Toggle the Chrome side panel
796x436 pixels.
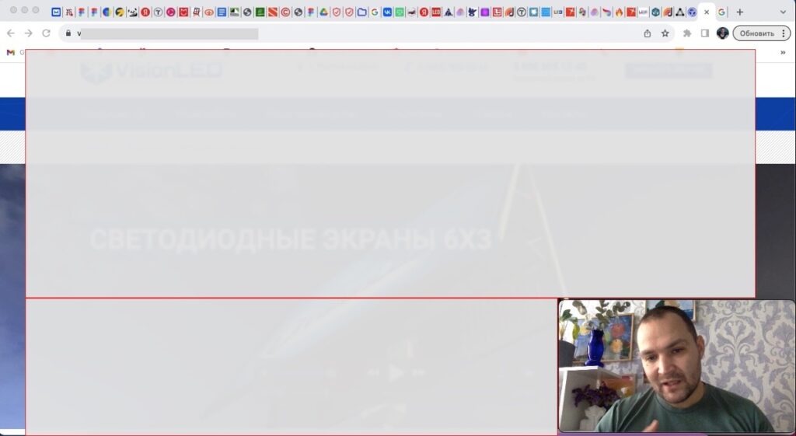pos(705,33)
